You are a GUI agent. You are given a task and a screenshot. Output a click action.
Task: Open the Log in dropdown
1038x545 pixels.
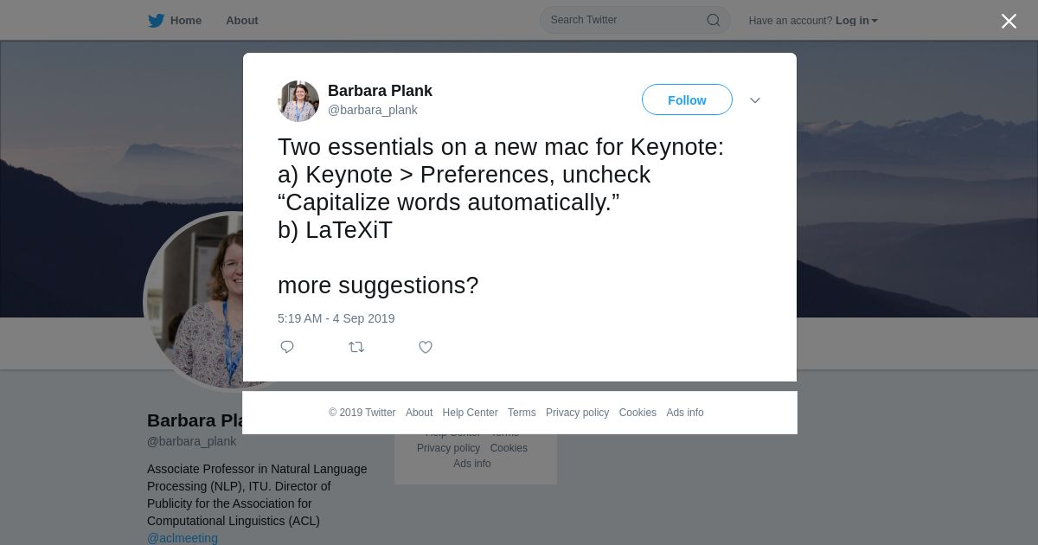pos(856,21)
